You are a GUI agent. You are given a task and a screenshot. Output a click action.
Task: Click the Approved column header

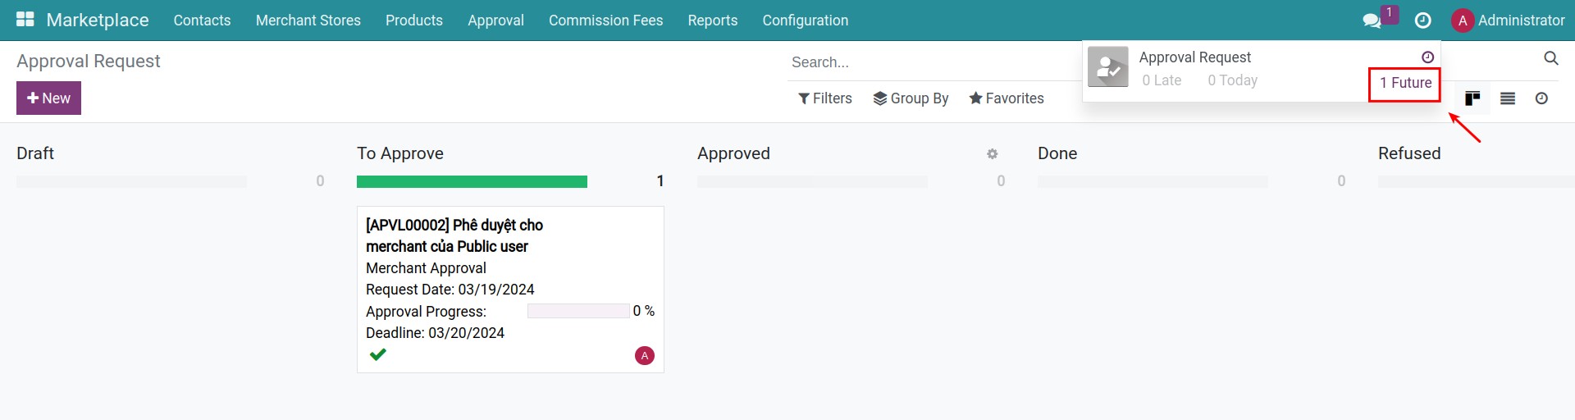coord(733,153)
